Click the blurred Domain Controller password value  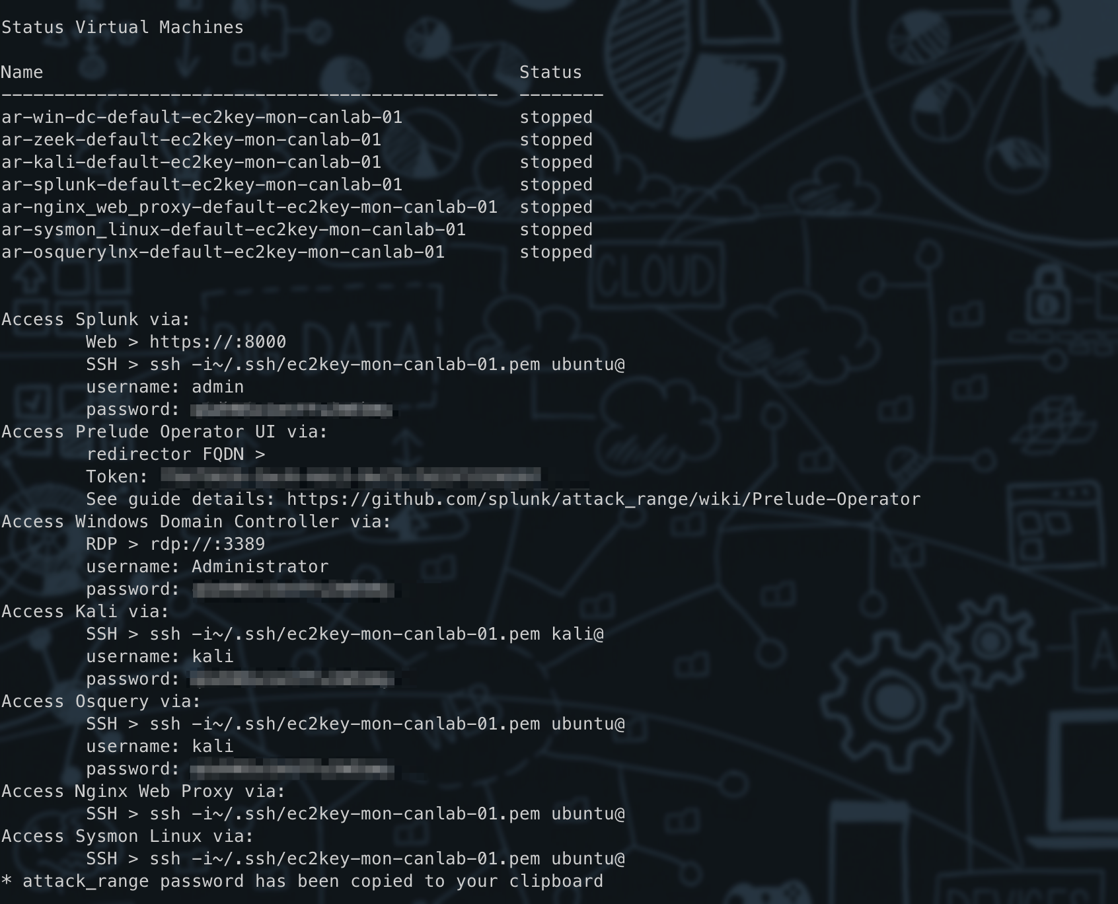[x=293, y=589]
